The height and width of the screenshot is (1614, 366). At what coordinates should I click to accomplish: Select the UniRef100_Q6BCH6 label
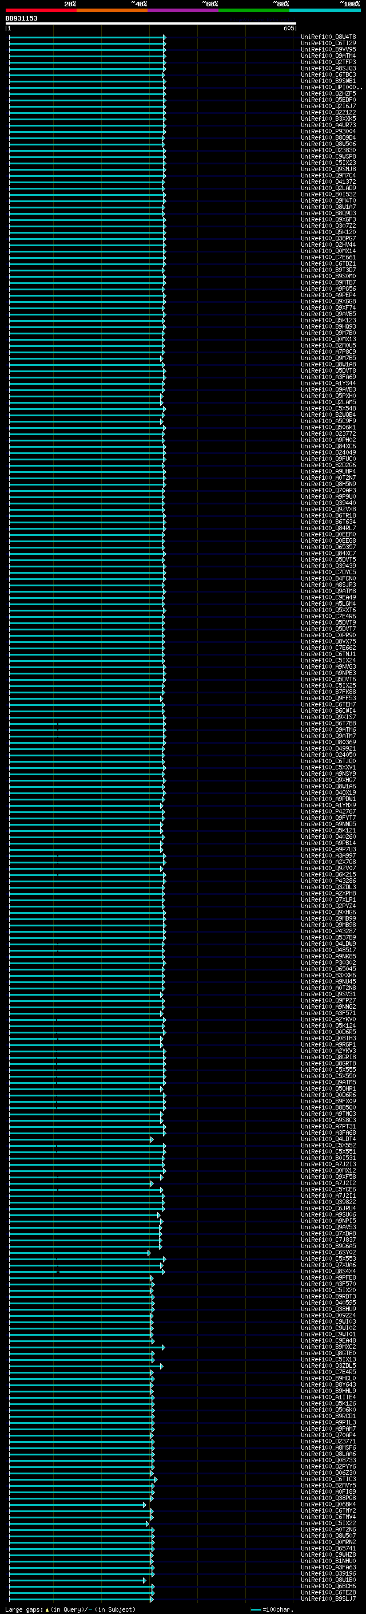[328, 1586]
